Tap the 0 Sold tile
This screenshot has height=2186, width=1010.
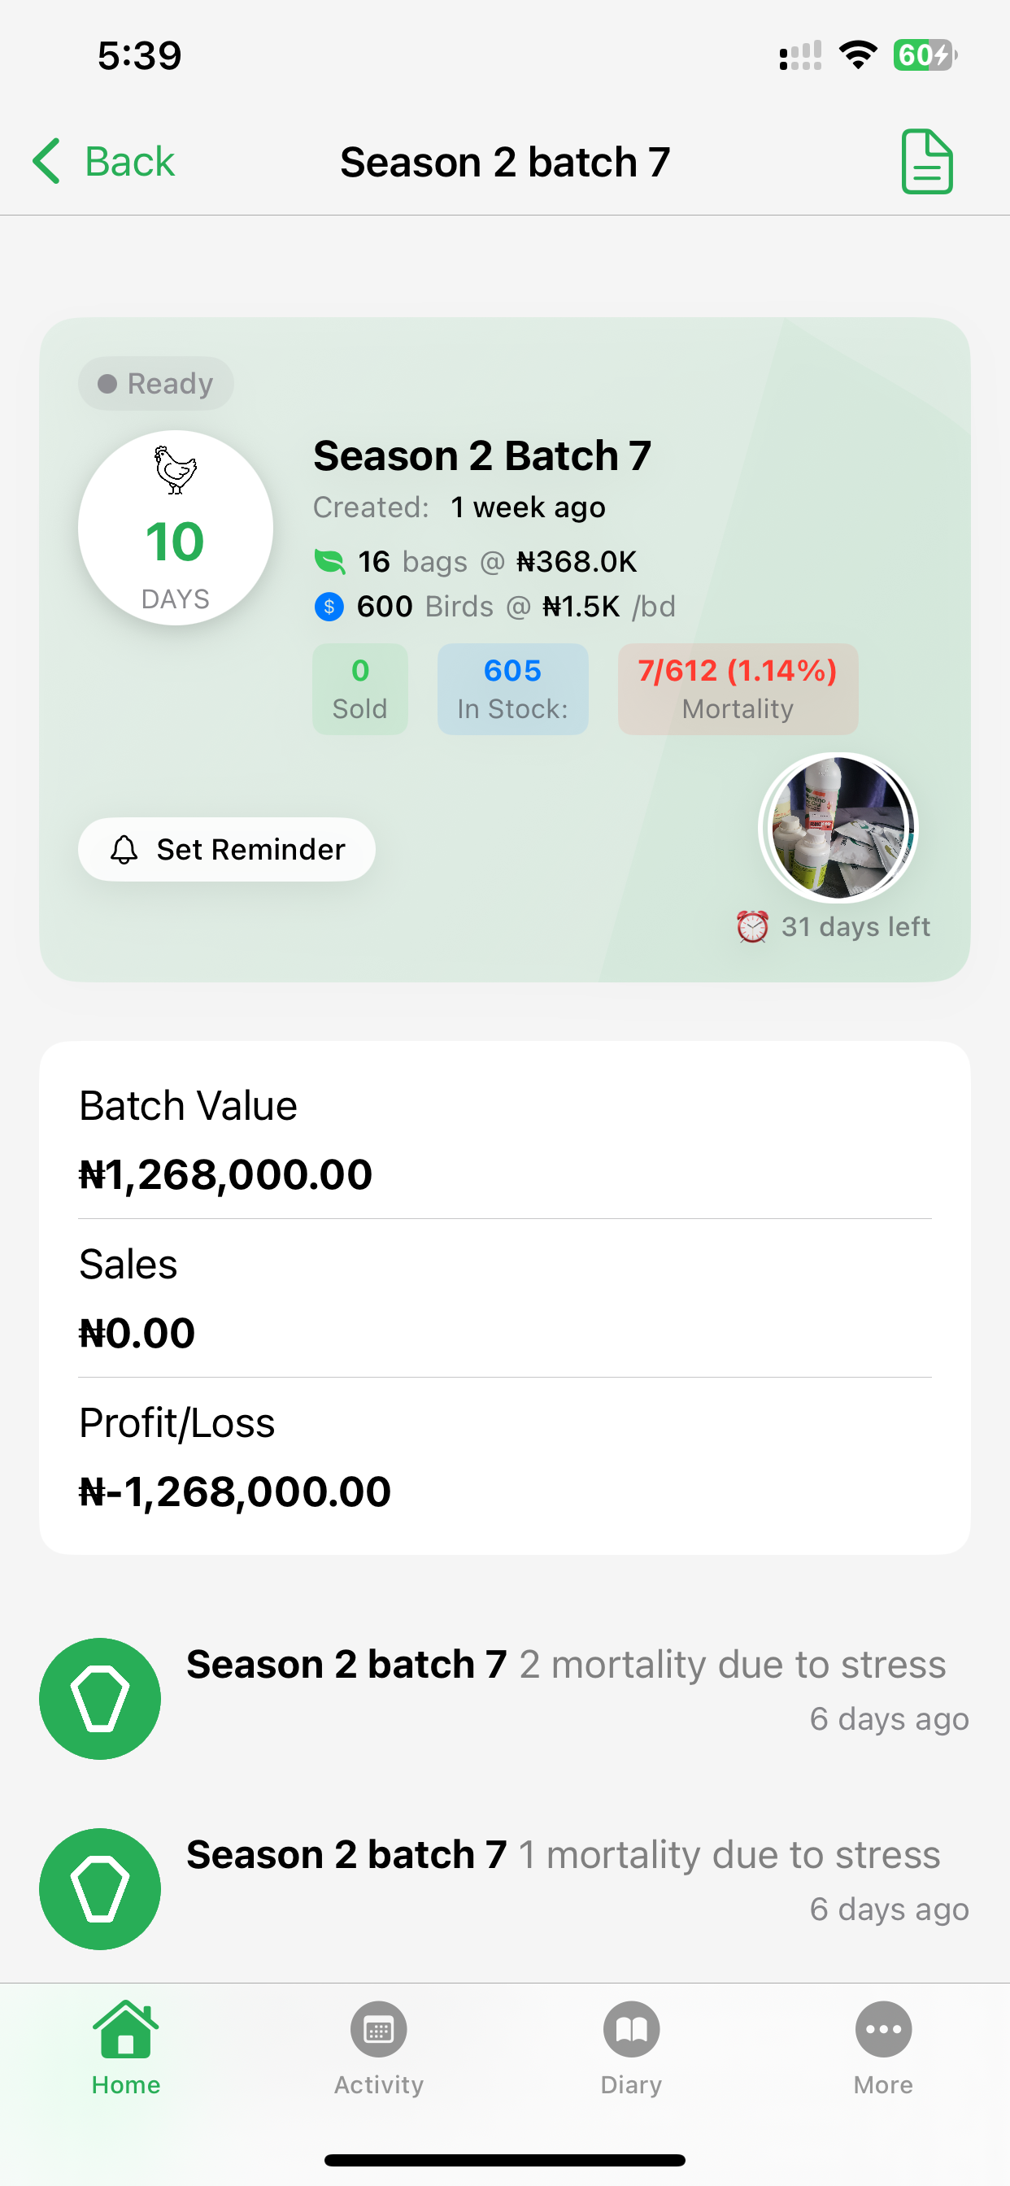360,688
